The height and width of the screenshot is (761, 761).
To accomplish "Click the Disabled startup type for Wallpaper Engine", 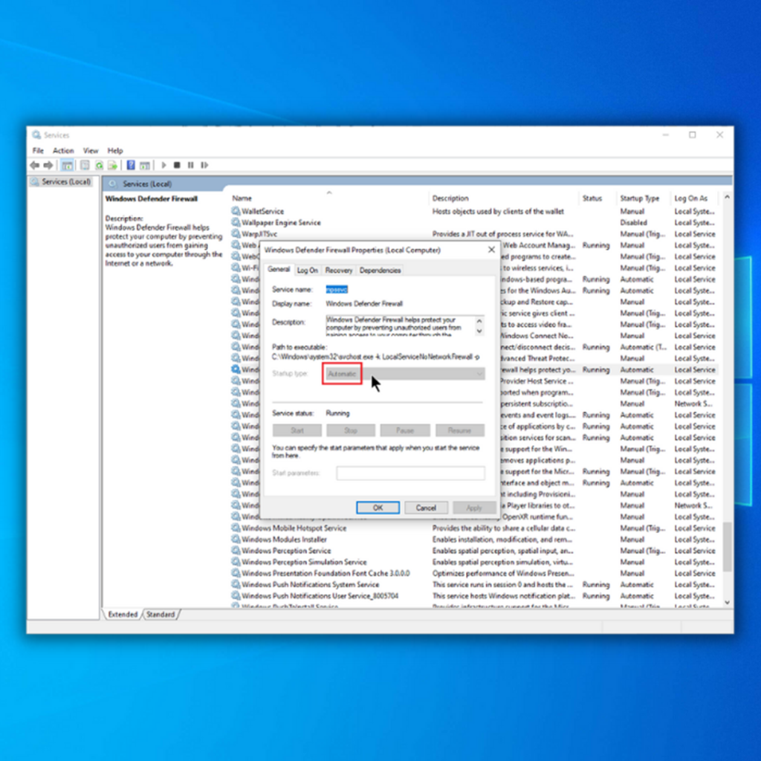I will click(633, 222).
